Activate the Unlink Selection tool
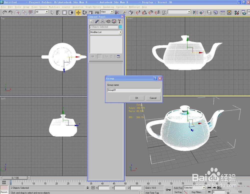The image size is (250, 194). 24,12
